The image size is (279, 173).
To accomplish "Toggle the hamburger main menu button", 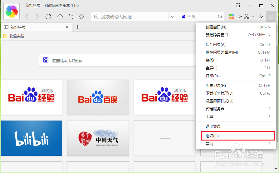I will tap(271, 17).
